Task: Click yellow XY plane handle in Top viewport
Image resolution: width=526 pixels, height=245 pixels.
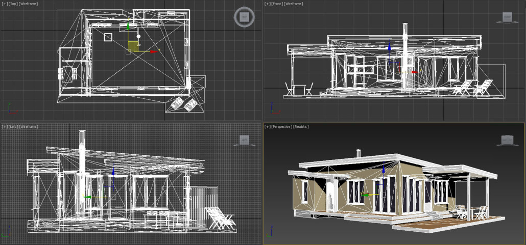Action: point(133,46)
